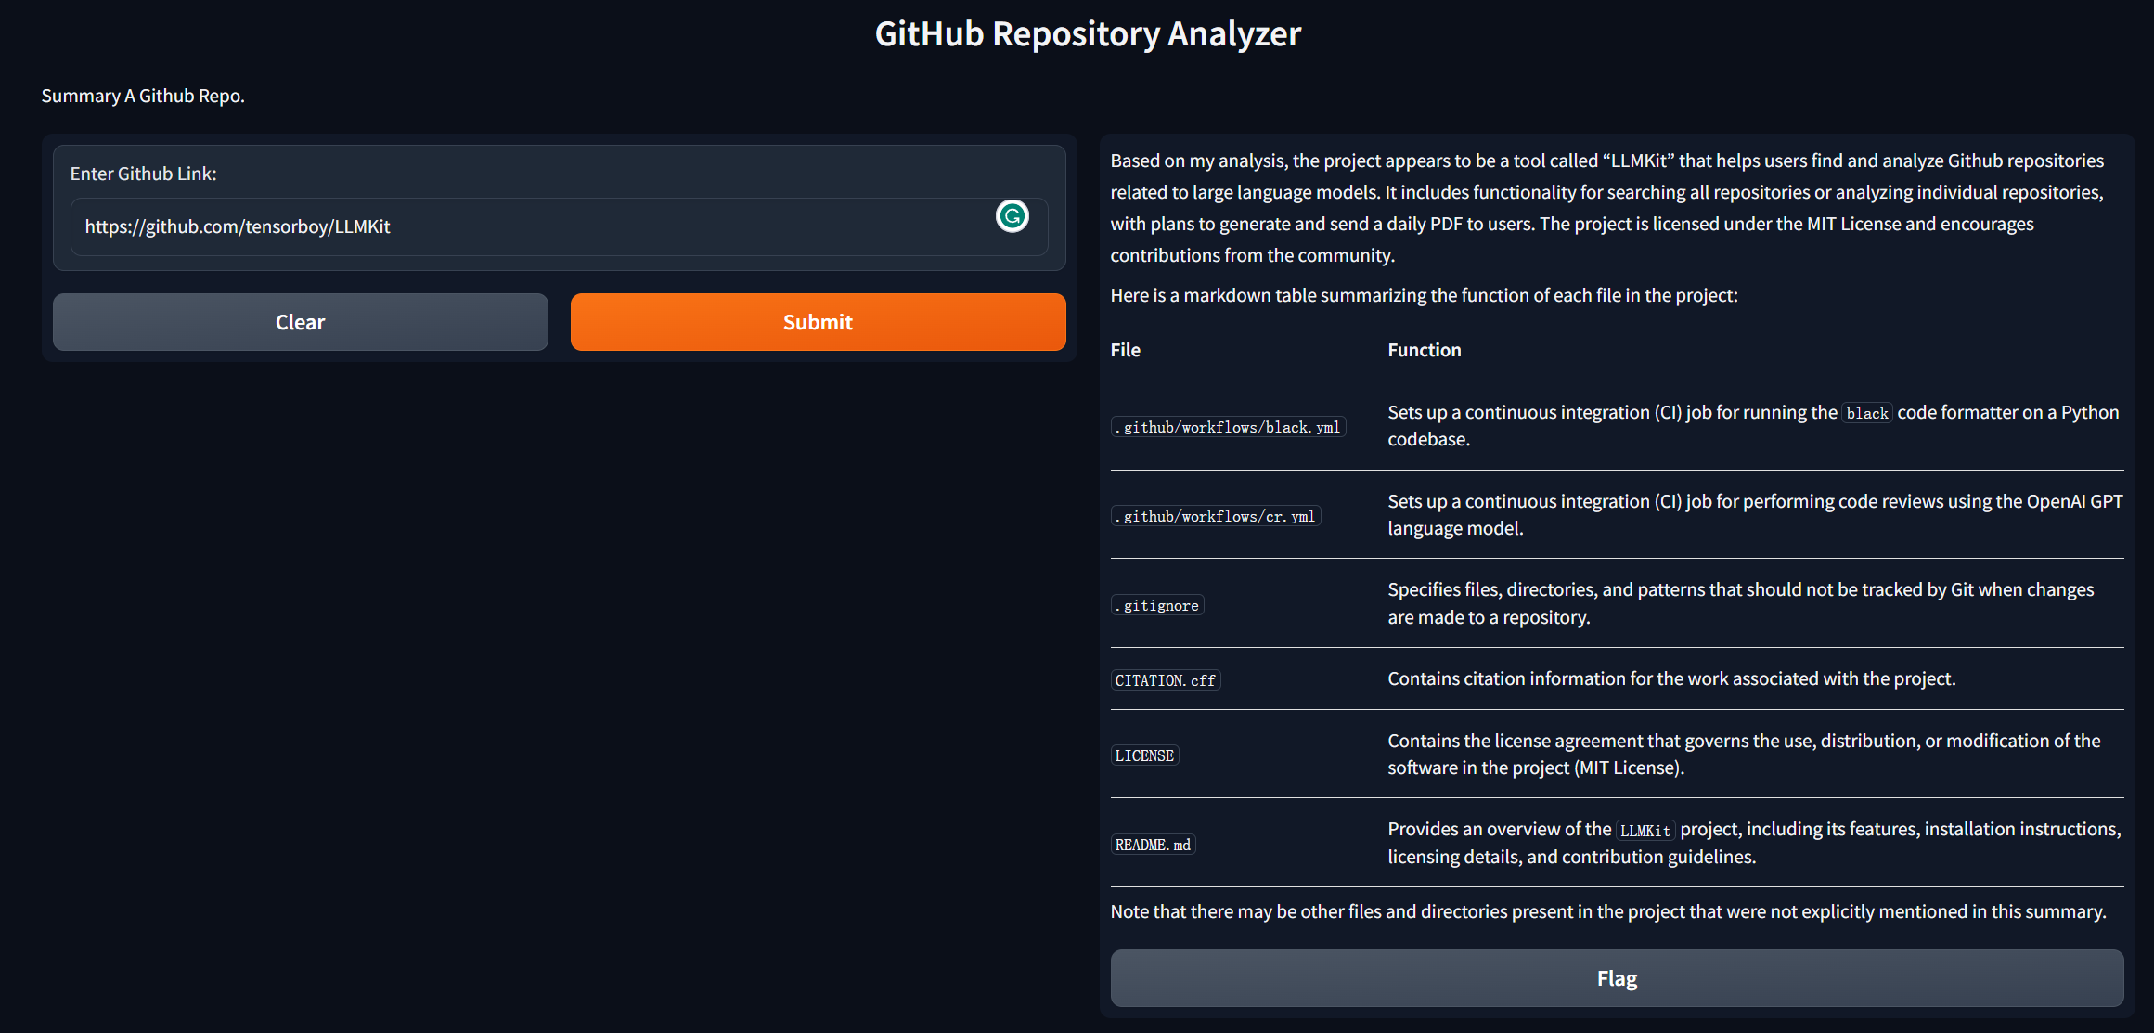The width and height of the screenshot is (2154, 1033).
Task: Click the File column header
Action: tap(1126, 350)
